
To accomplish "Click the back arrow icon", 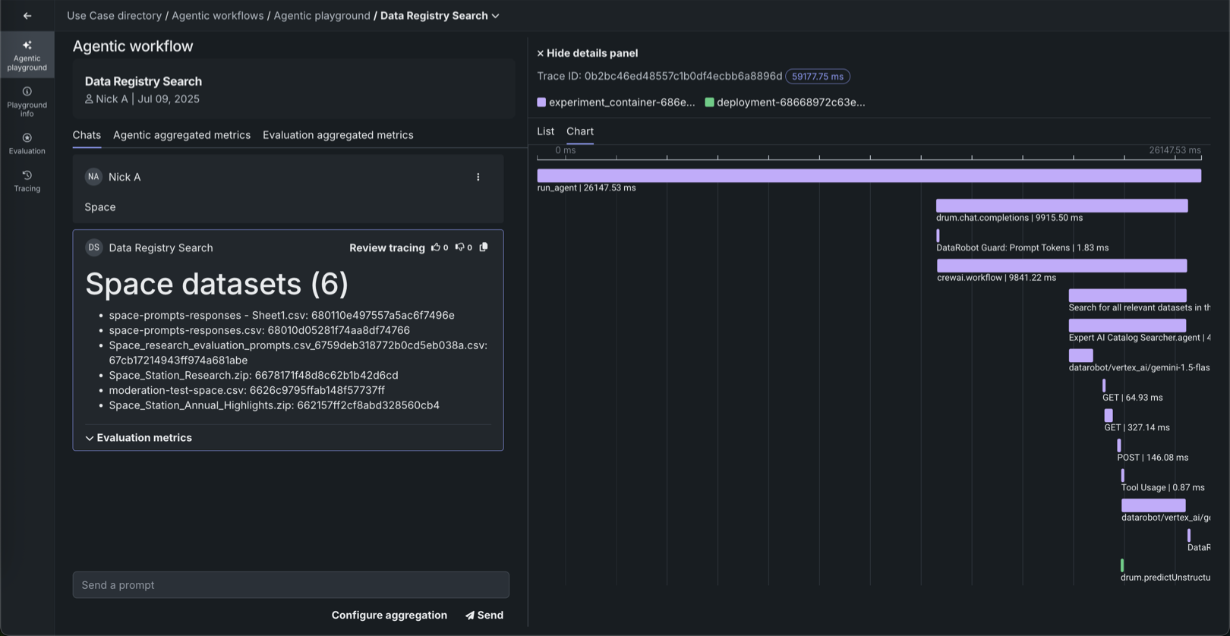I will click(x=27, y=15).
